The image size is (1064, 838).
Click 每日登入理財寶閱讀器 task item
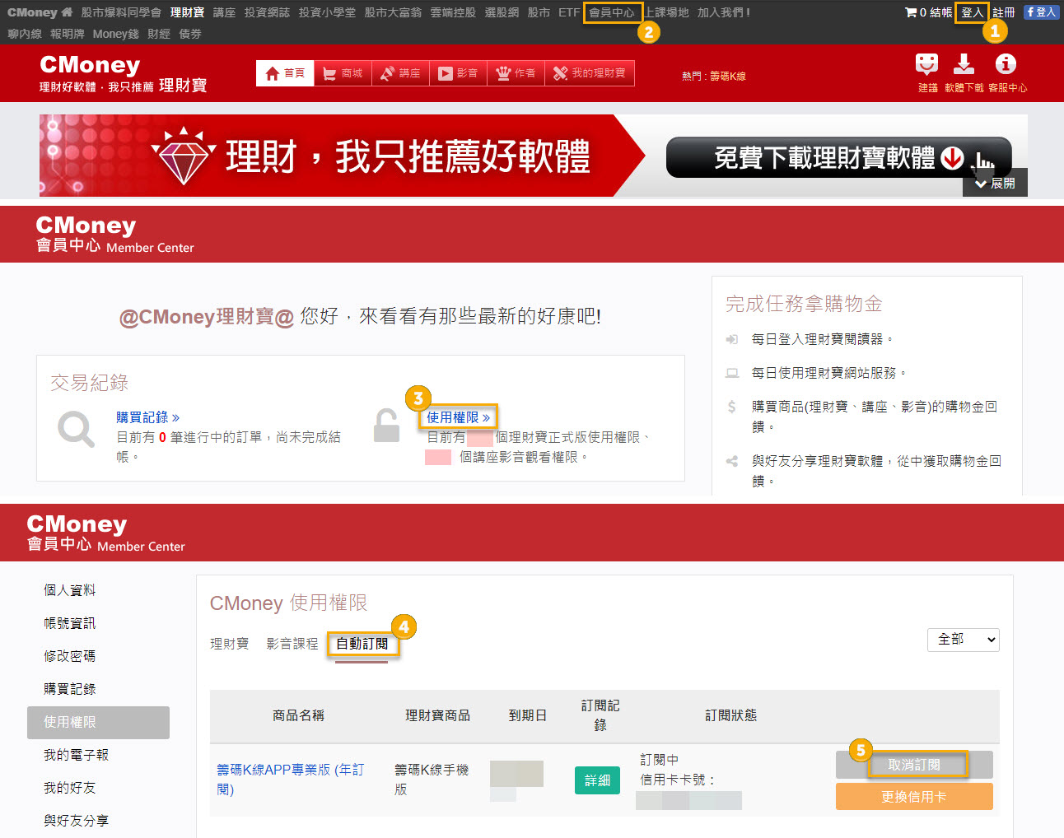coord(822,339)
